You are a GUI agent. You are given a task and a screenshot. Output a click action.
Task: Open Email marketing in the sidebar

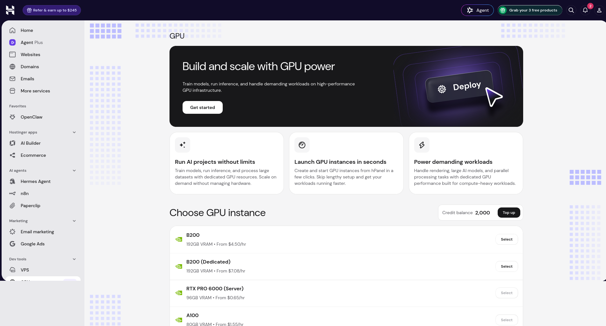click(43, 232)
